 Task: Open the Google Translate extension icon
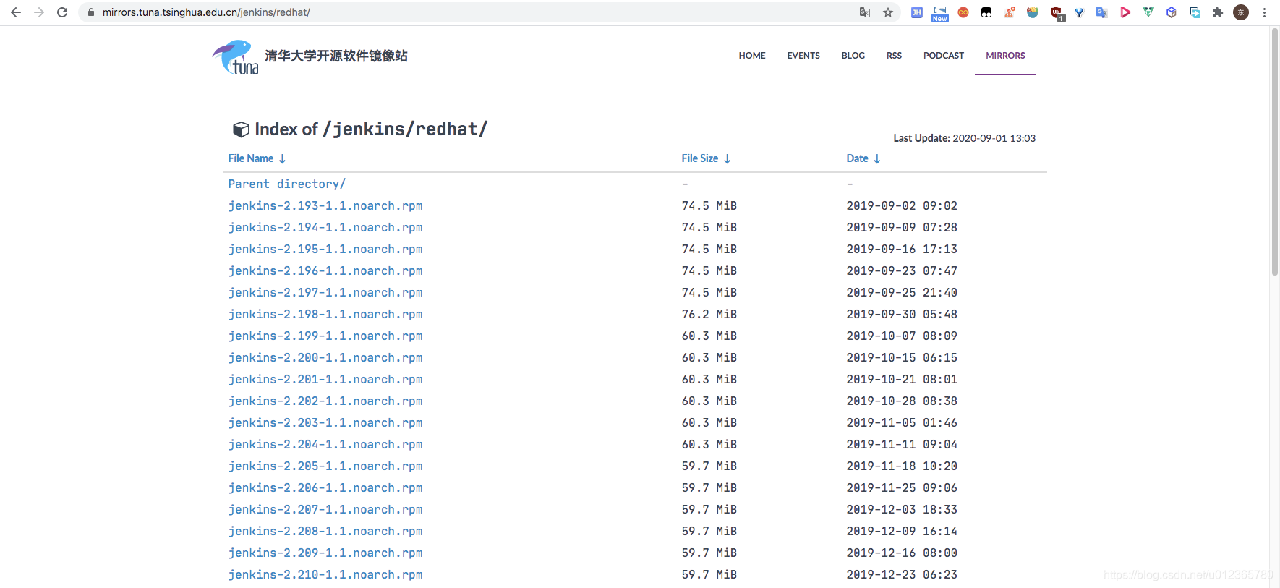(x=1102, y=12)
